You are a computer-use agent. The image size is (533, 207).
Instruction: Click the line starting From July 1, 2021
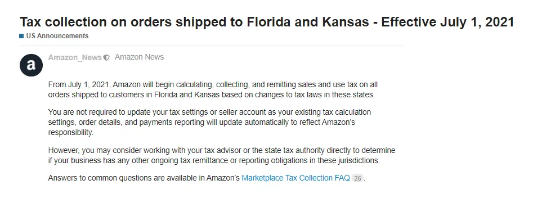213,84
